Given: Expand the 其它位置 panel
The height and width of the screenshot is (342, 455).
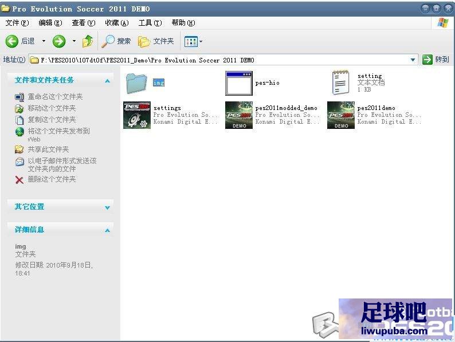Looking at the screenshot, I should [107, 207].
